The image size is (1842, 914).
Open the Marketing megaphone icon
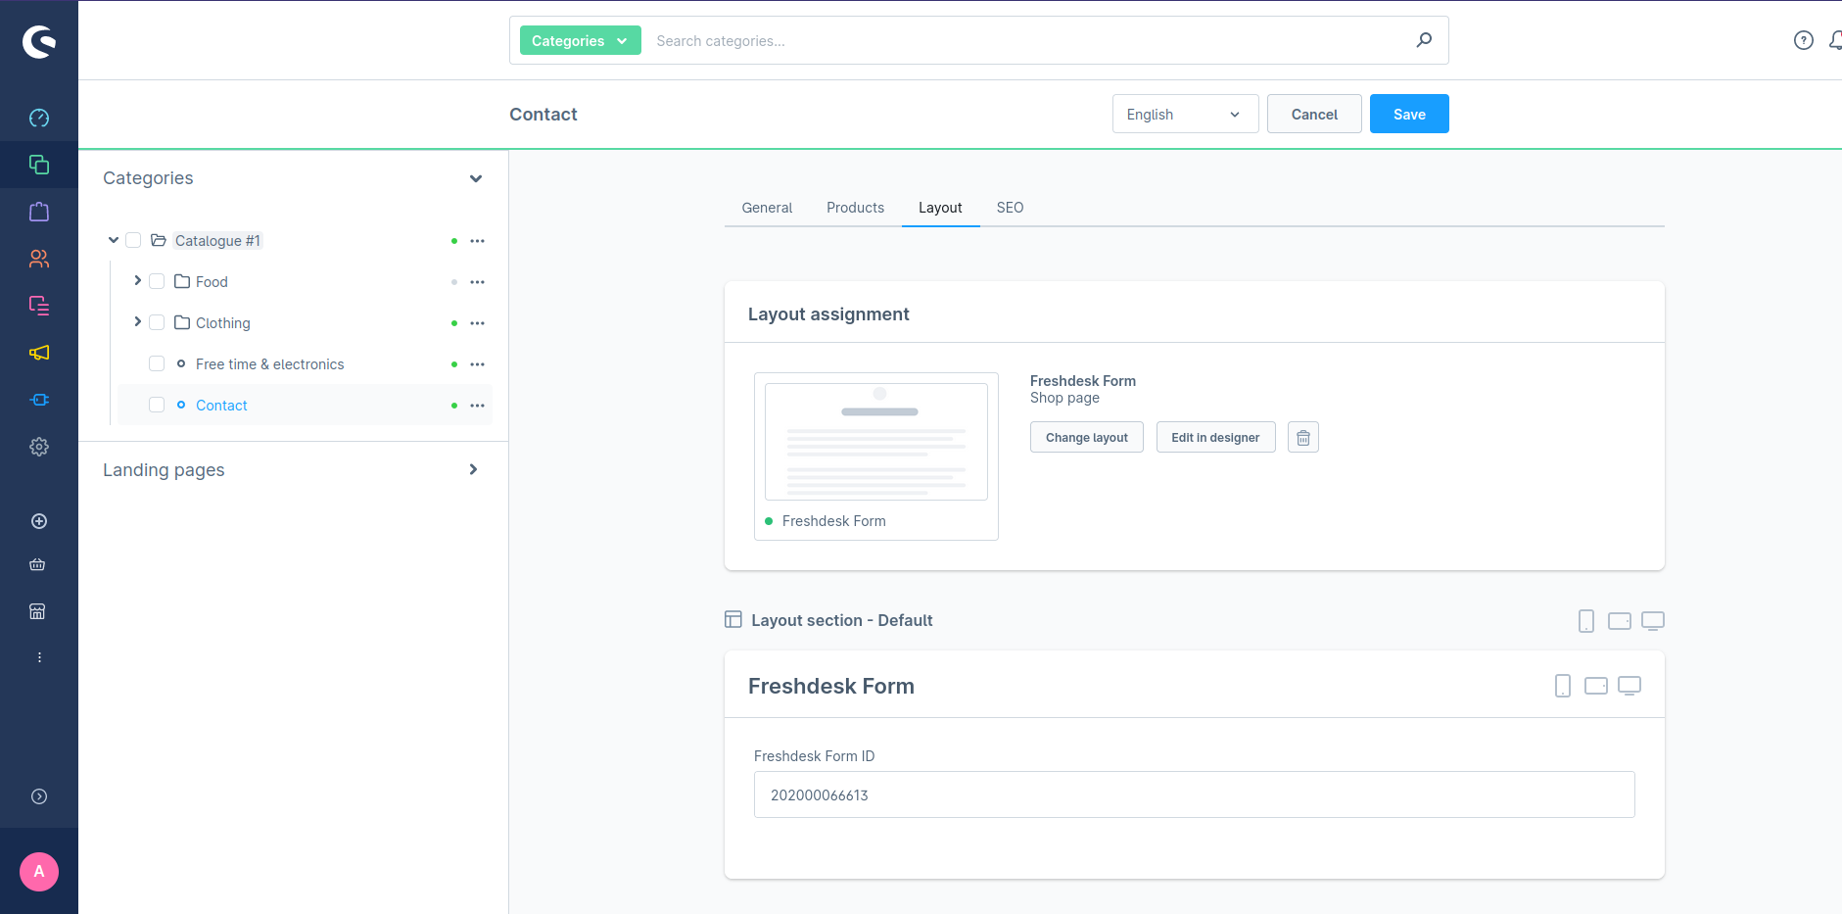tap(39, 353)
